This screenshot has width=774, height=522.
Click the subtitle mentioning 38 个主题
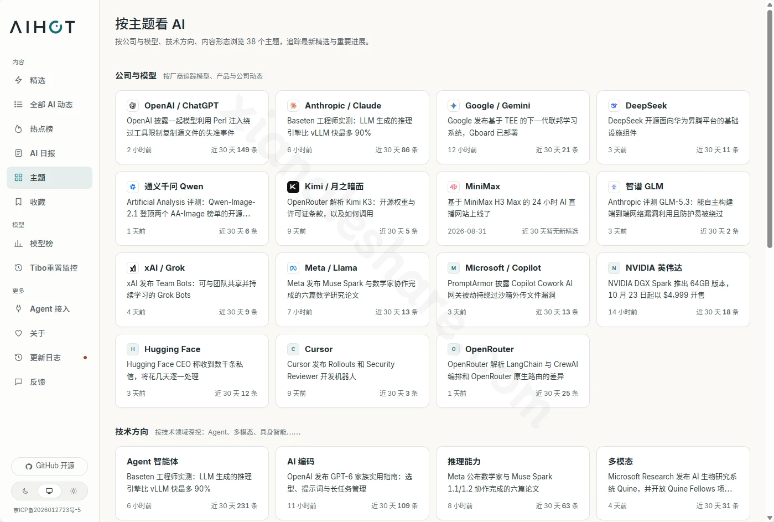243,42
